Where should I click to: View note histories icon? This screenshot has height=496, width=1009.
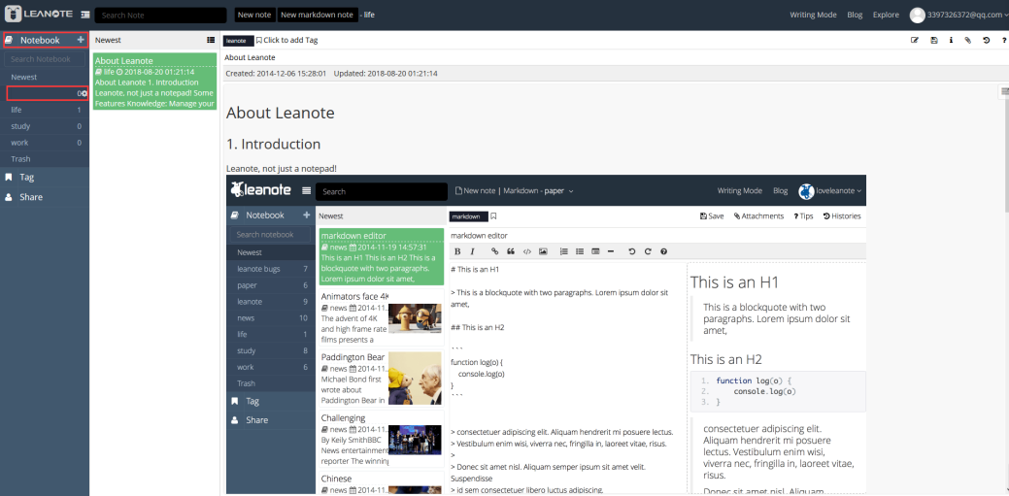986,40
